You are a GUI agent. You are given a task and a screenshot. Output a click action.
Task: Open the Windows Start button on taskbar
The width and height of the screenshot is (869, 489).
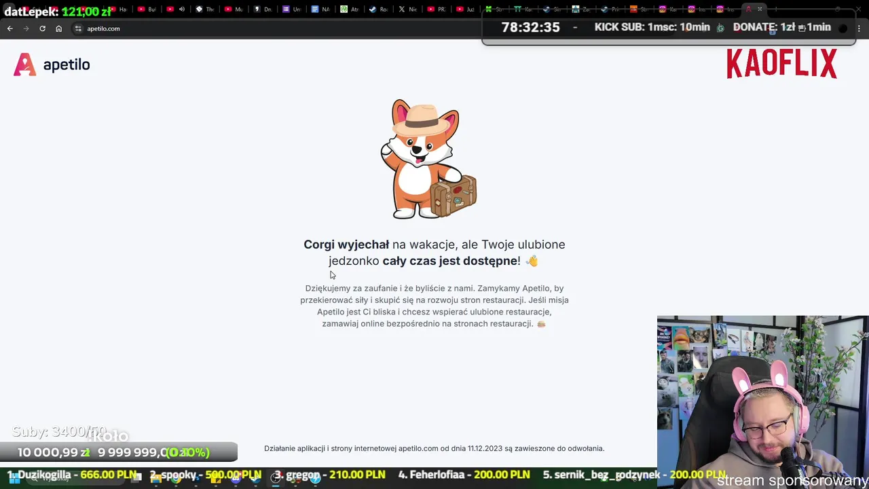pos(14,477)
